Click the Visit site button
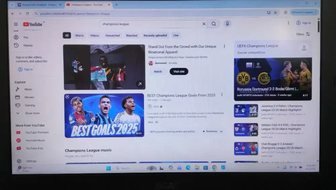 pyautogui.click(x=179, y=72)
